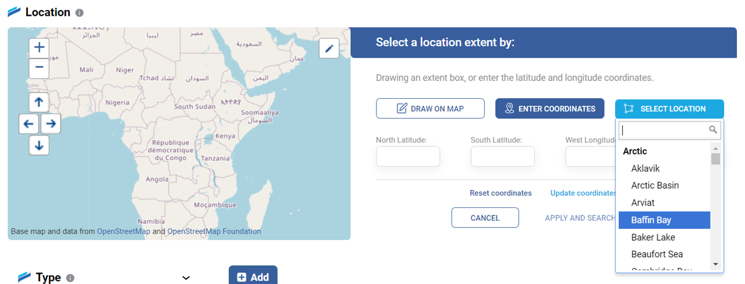Click the Type info icon
The height and width of the screenshot is (284, 745).
tap(70, 278)
